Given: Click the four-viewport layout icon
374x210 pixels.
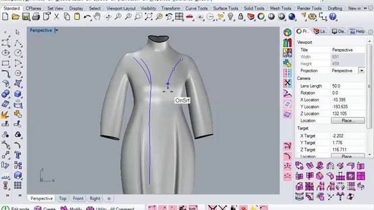Looking at the screenshot, I should pyautogui.click(x=179, y=17).
